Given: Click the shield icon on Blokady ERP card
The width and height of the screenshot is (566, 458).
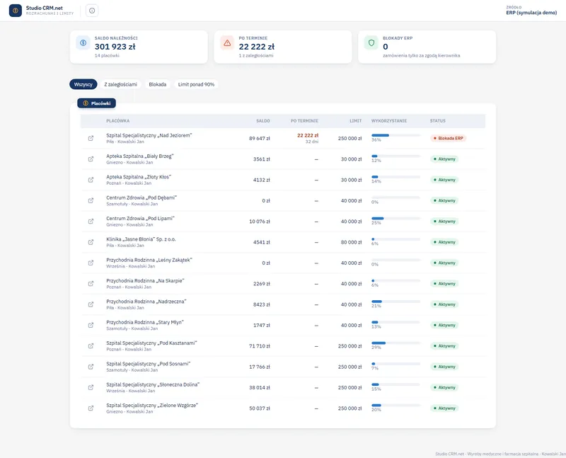Looking at the screenshot, I should click(x=371, y=43).
